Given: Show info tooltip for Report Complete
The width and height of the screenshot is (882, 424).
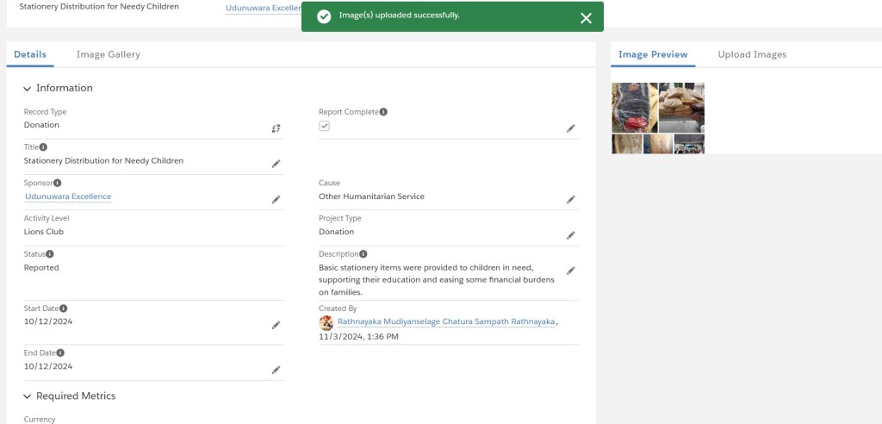Looking at the screenshot, I should point(383,112).
